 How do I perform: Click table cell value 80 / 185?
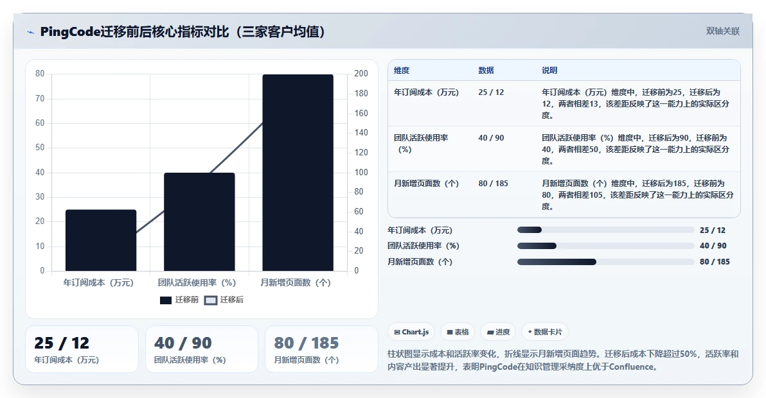click(493, 184)
